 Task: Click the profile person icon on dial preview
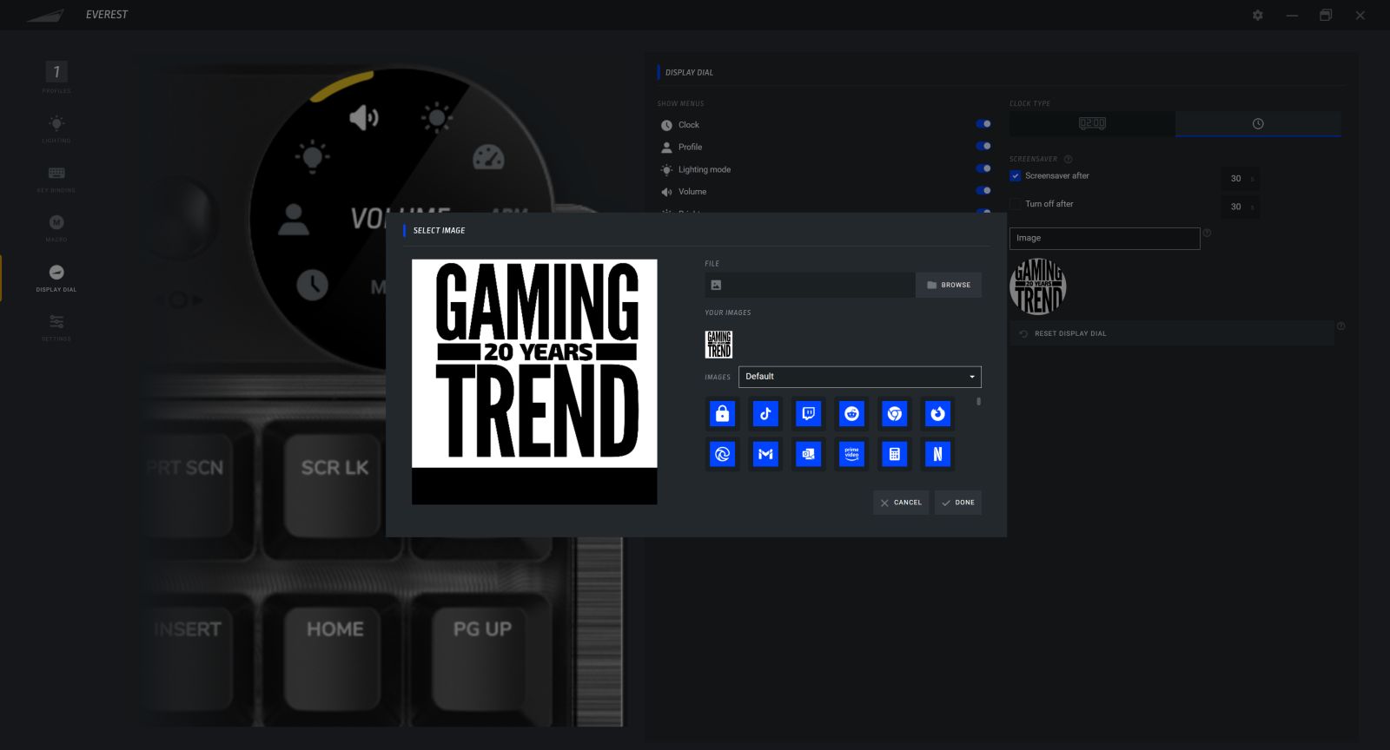tap(294, 219)
